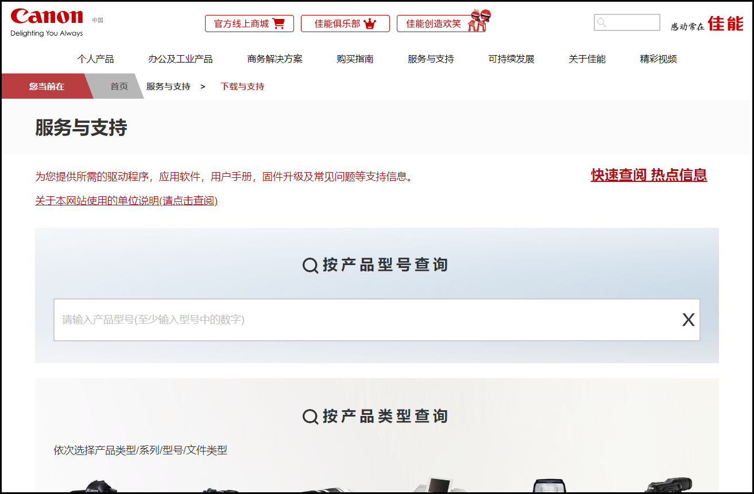Clear model search with the X button
This screenshot has height=494, width=754.
688,320
